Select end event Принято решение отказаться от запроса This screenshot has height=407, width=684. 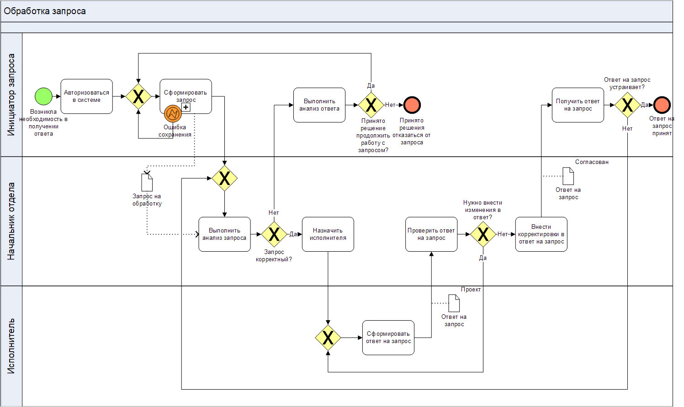pos(412,105)
